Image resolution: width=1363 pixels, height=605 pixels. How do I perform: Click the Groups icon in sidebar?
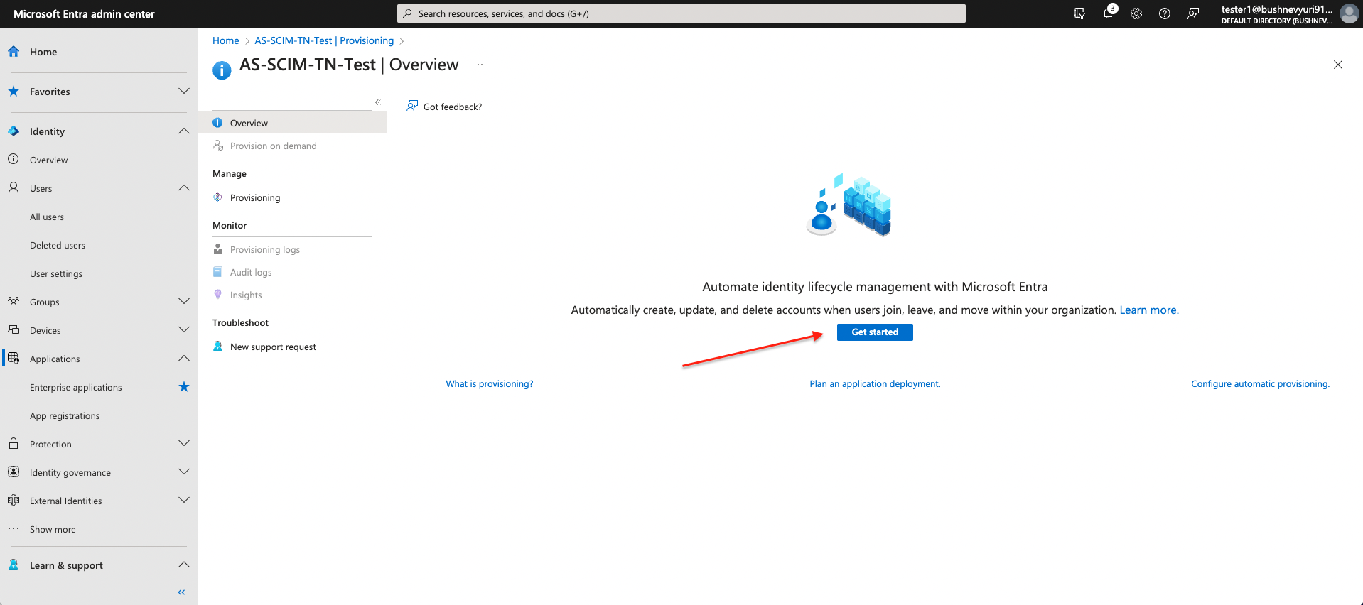(x=14, y=301)
